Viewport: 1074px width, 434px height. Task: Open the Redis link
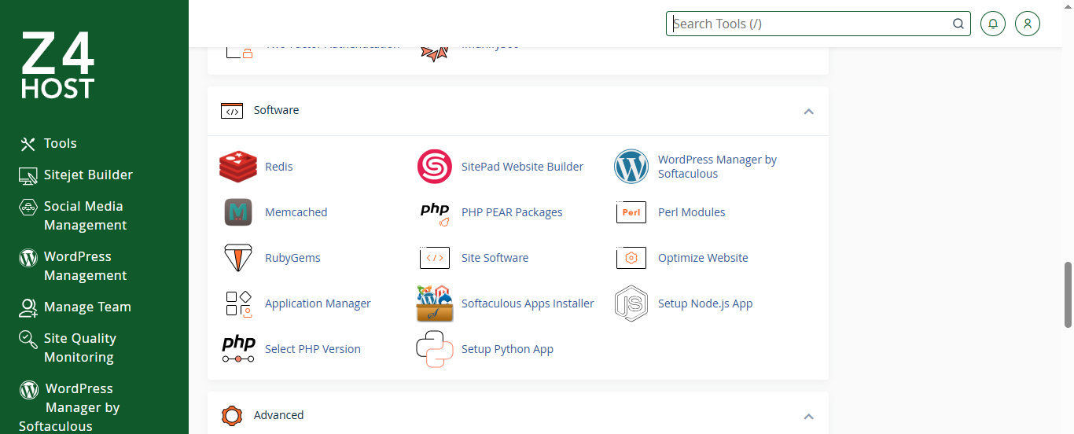click(279, 167)
